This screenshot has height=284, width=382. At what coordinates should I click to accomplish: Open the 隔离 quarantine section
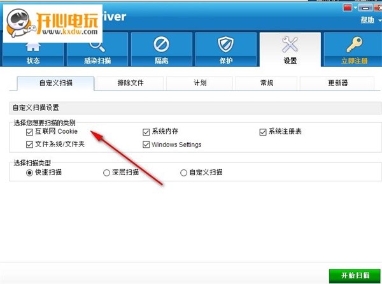(162, 50)
